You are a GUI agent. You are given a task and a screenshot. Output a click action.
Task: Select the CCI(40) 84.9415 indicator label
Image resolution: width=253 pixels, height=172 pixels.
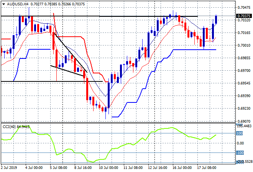pos(16,127)
